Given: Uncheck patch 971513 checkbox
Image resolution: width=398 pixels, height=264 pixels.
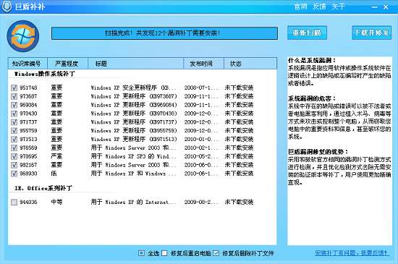Looking at the screenshot, I should [14, 140].
